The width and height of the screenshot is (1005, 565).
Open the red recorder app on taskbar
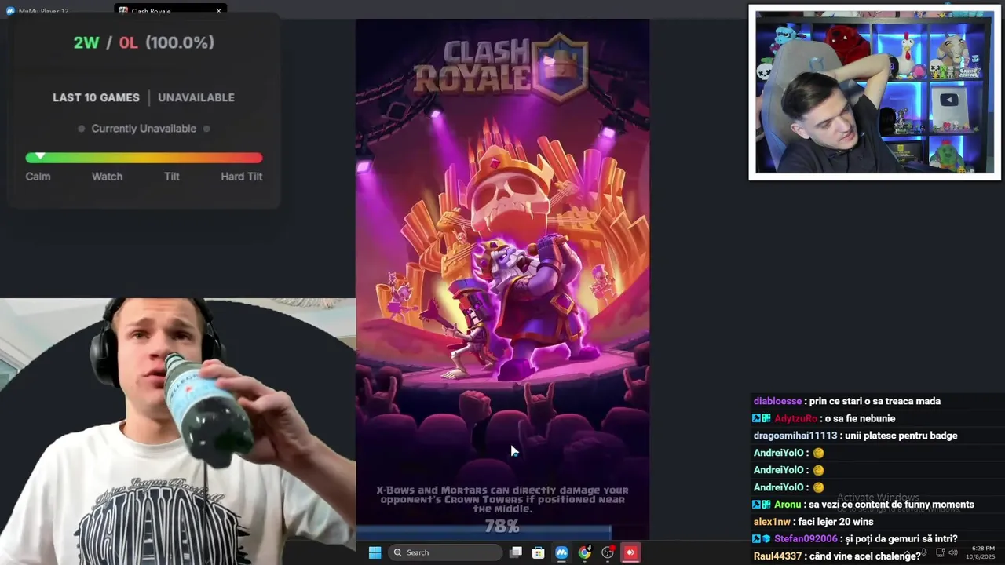630,552
